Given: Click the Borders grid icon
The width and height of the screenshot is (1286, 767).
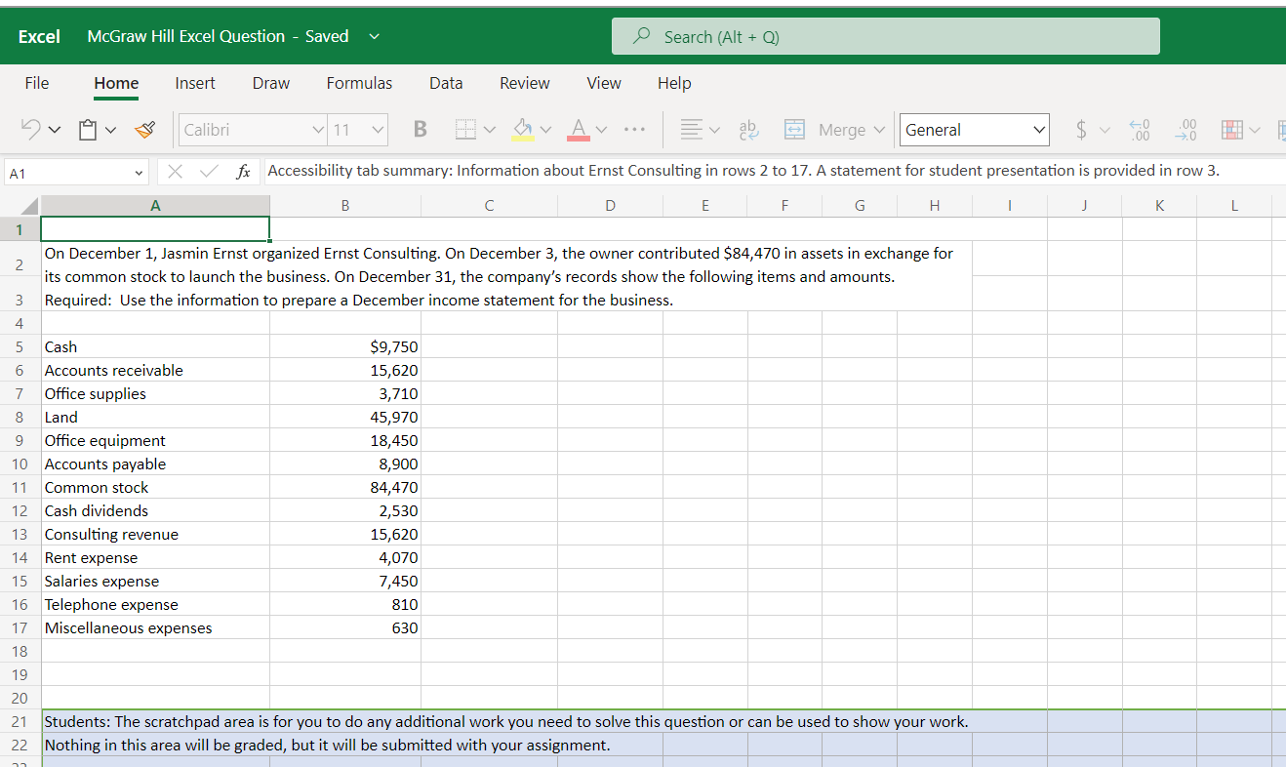Looking at the screenshot, I should pos(465,130).
